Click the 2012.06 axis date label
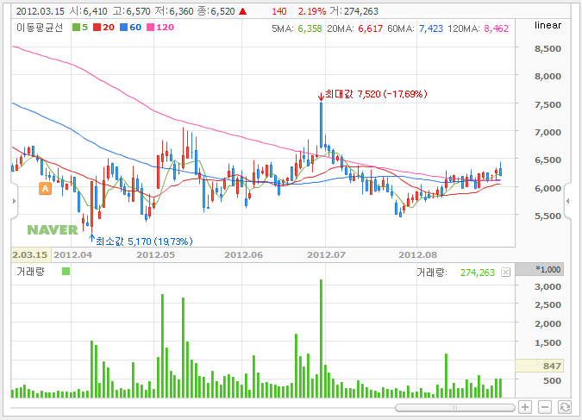Viewport: 582px width, 420px height. point(243,254)
